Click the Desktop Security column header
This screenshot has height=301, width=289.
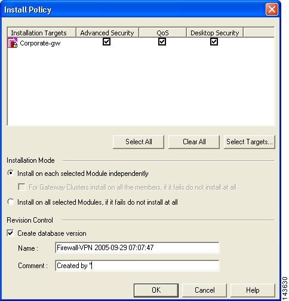click(215, 33)
